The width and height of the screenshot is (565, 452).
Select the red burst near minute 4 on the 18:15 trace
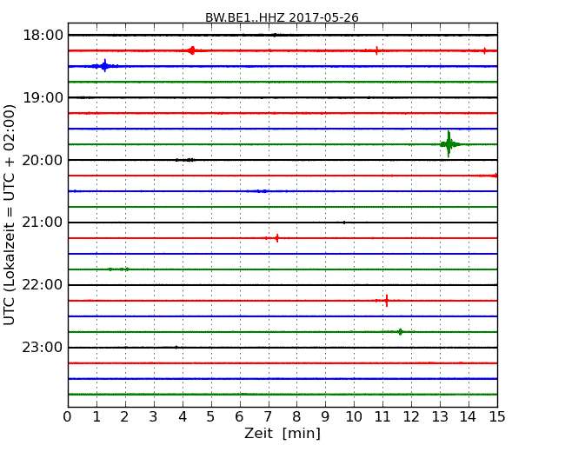[x=192, y=50]
